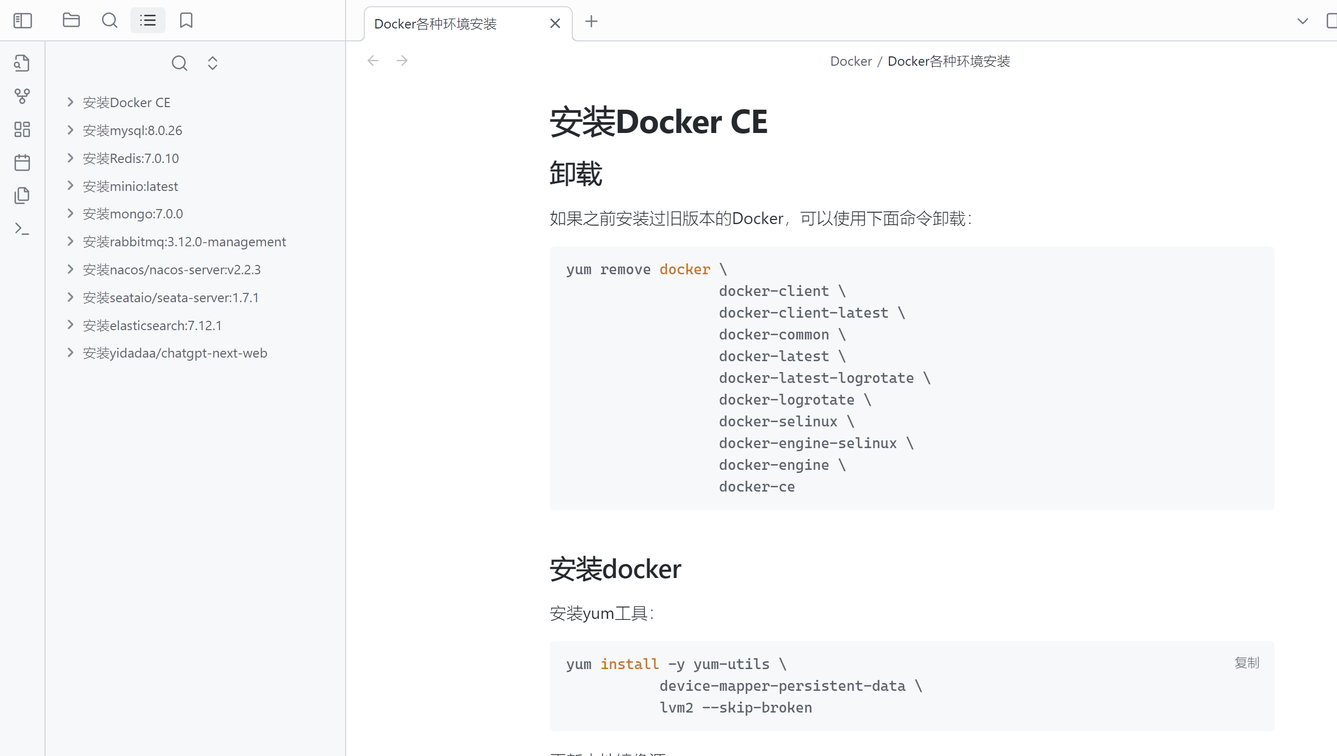Click the 卸载 subheading

click(576, 173)
